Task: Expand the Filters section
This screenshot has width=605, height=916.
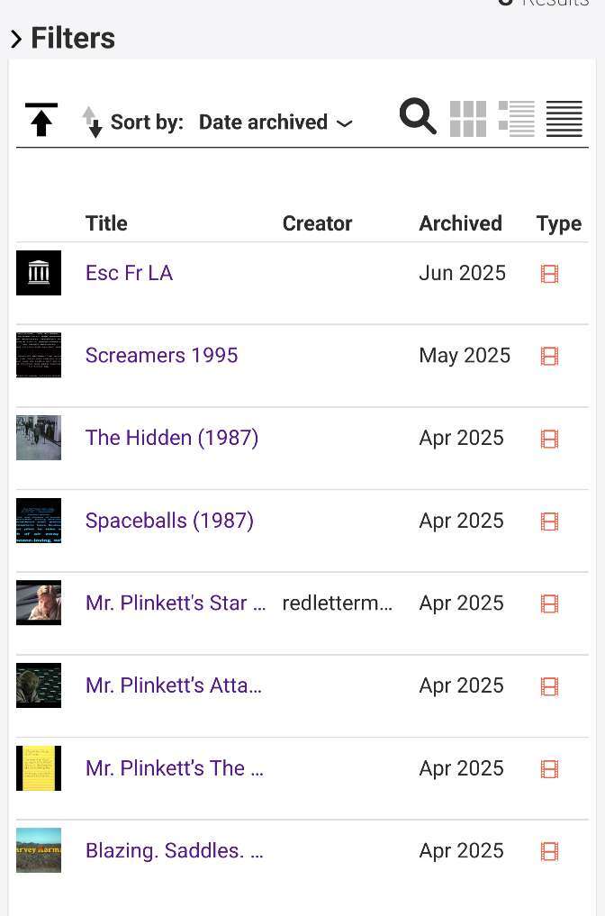Action: [63, 39]
